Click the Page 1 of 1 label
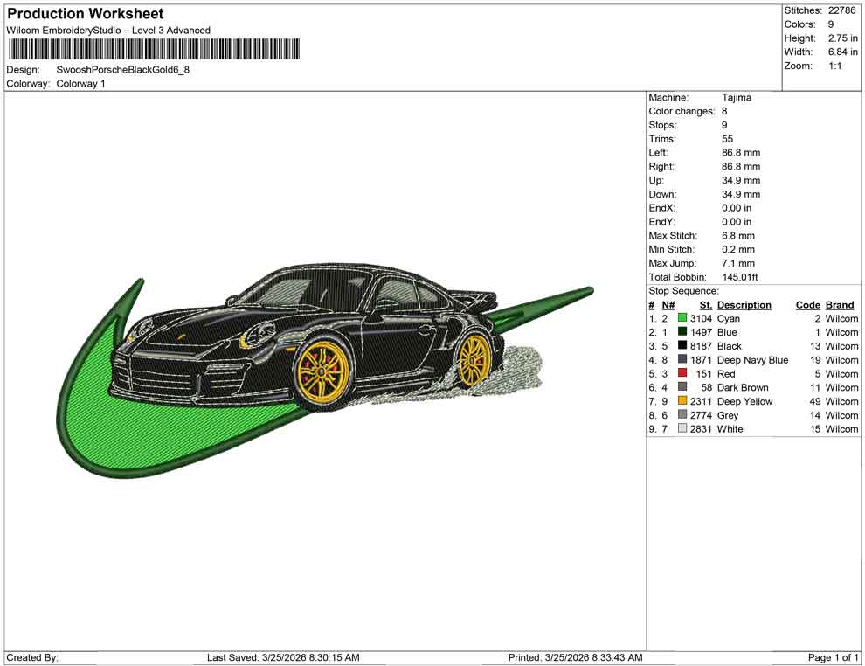The image size is (865, 666). (x=832, y=656)
